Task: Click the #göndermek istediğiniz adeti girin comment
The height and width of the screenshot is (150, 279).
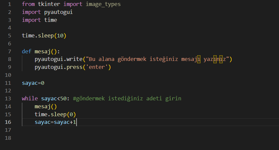Action: (127, 98)
